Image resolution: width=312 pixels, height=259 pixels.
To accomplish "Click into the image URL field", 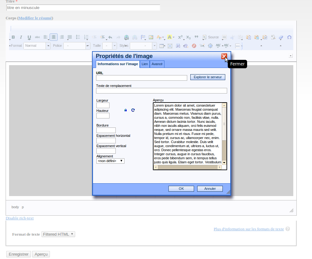I will pos(142,78).
